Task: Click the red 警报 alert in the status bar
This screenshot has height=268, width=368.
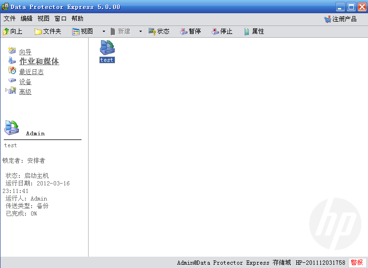Action: click(357, 262)
